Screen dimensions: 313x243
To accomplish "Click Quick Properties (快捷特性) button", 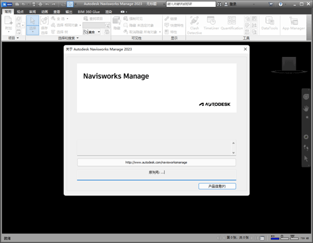I will click(x=174, y=25).
